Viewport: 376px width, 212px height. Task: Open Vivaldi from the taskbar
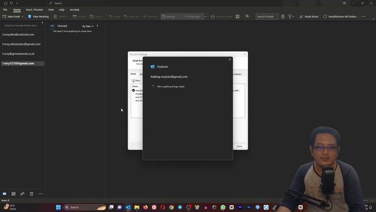click(x=154, y=207)
